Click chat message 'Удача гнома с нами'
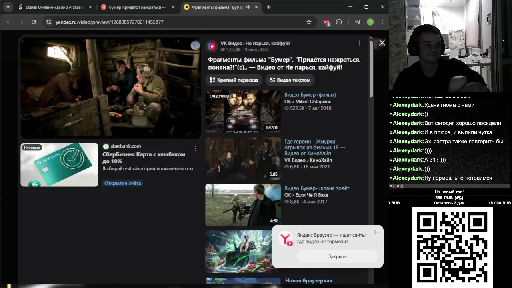The width and height of the screenshot is (512, 288). tap(449, 105)
